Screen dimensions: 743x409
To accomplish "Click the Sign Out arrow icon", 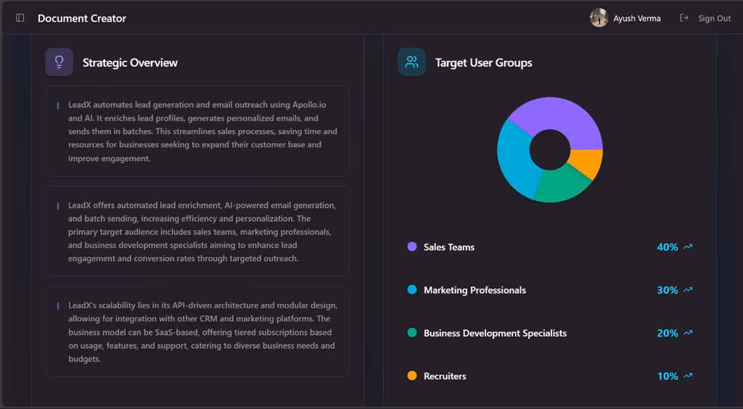I will coord(684,18).
